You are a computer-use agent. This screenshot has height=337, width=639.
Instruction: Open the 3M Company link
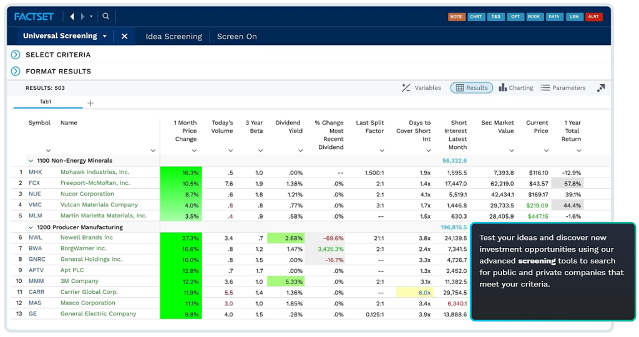[x=79, y=281]
